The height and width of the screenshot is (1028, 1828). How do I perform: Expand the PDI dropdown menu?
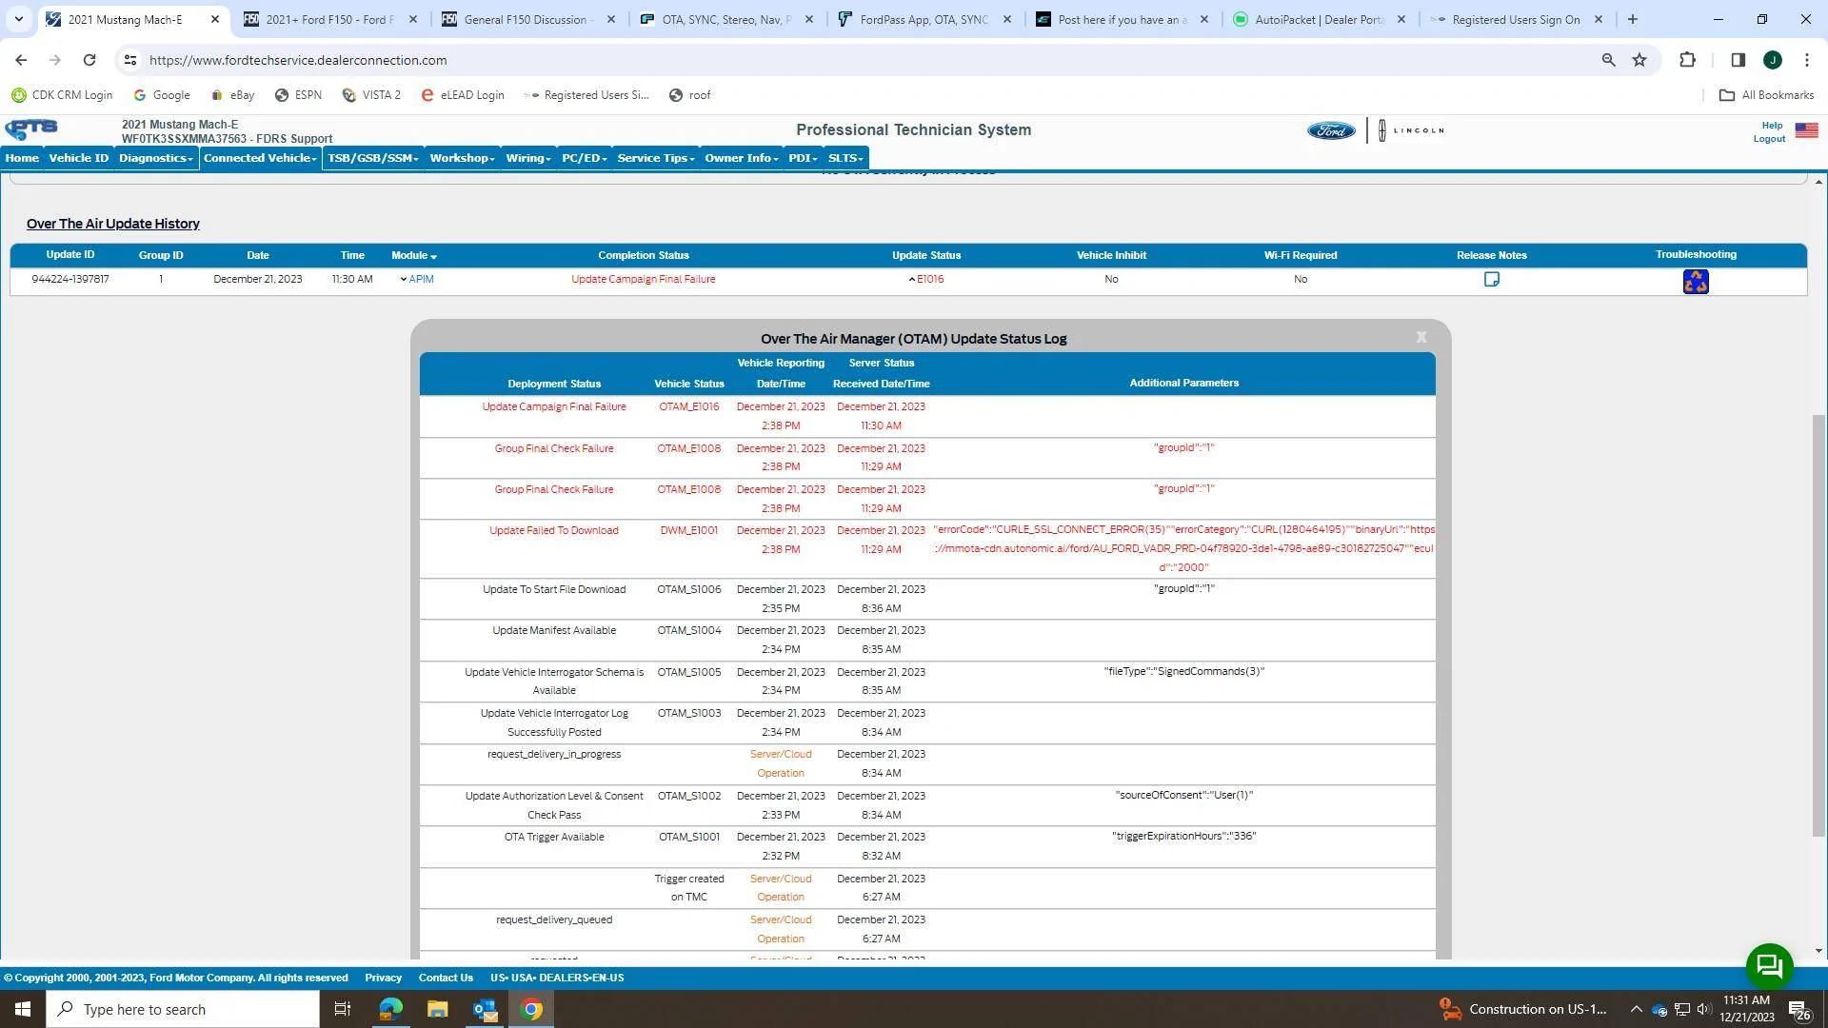(804, 158)
